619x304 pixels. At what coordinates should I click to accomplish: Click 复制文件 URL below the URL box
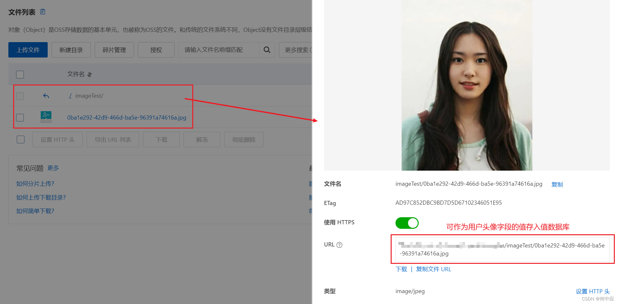pyautogui.click(x=433, y=269)
